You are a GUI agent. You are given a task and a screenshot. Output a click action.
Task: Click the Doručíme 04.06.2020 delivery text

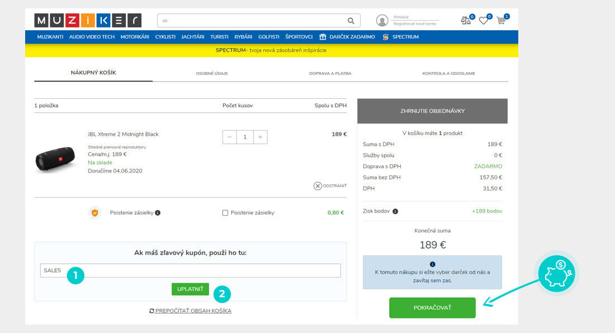click(x=115, y=171)
